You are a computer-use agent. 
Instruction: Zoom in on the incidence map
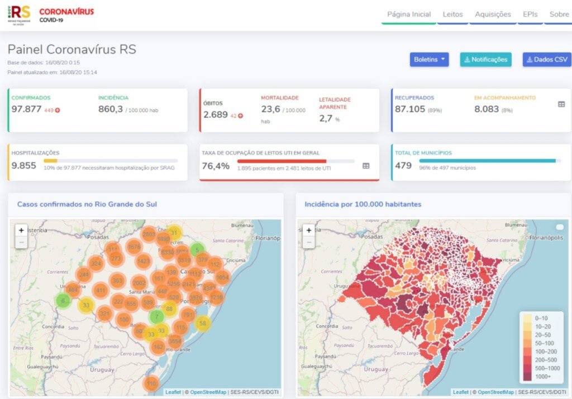[308, 230]
